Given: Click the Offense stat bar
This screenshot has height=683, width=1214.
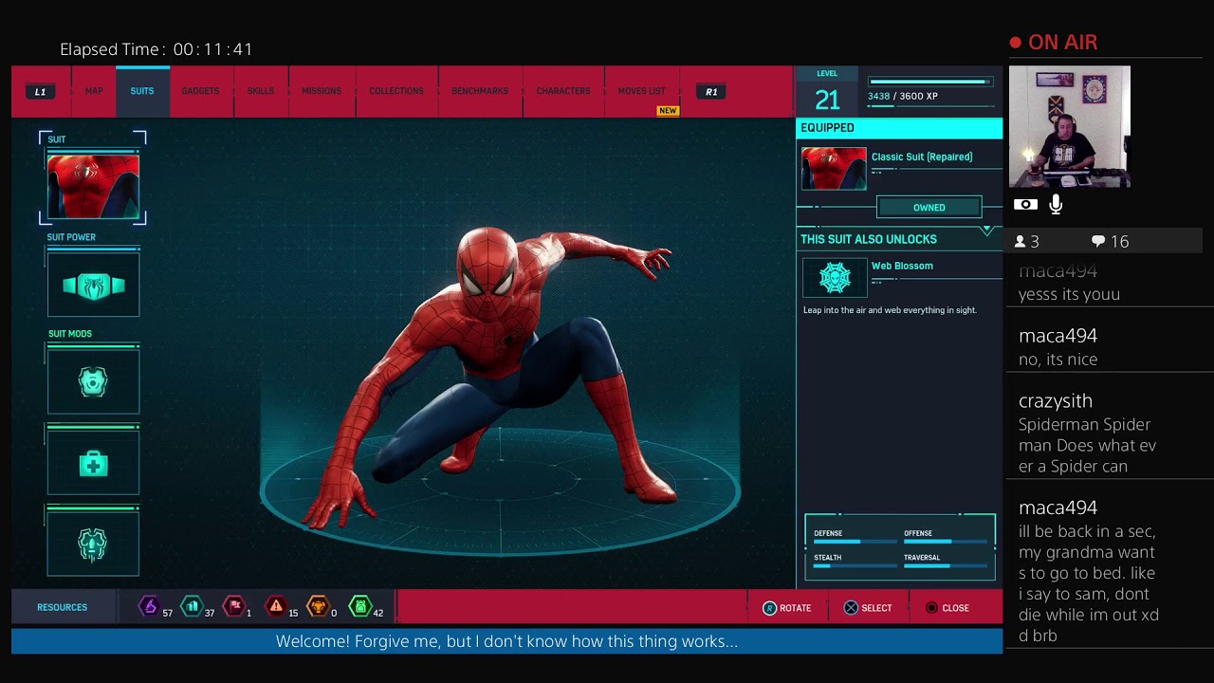Looking at the screenshot, I should tap(944, 542).
